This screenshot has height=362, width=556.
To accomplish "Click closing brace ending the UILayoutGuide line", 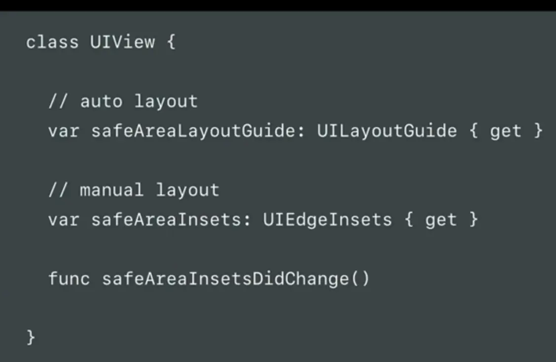I will tap(538, 131).
